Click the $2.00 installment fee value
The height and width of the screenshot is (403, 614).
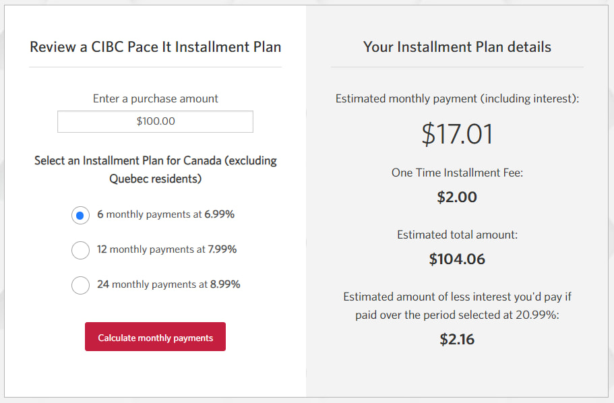click(x=457, y=197)
